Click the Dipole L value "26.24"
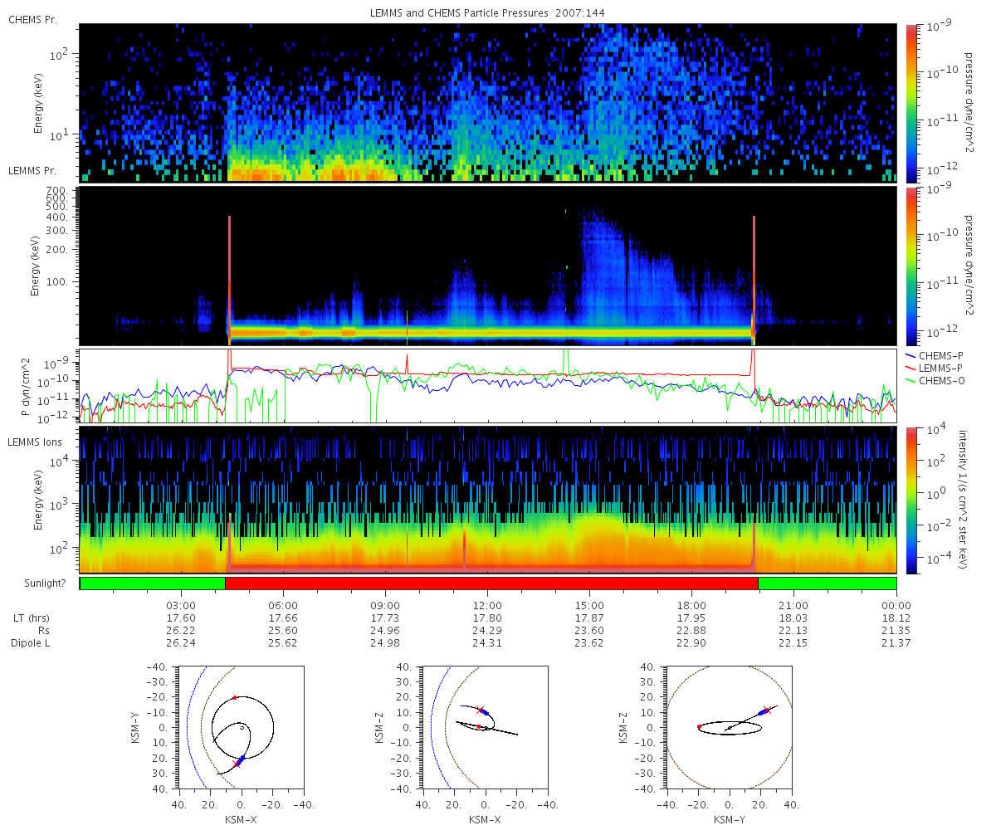Viewport: 996px width, 830px height. pyautogui.click(x=181, y=643)
